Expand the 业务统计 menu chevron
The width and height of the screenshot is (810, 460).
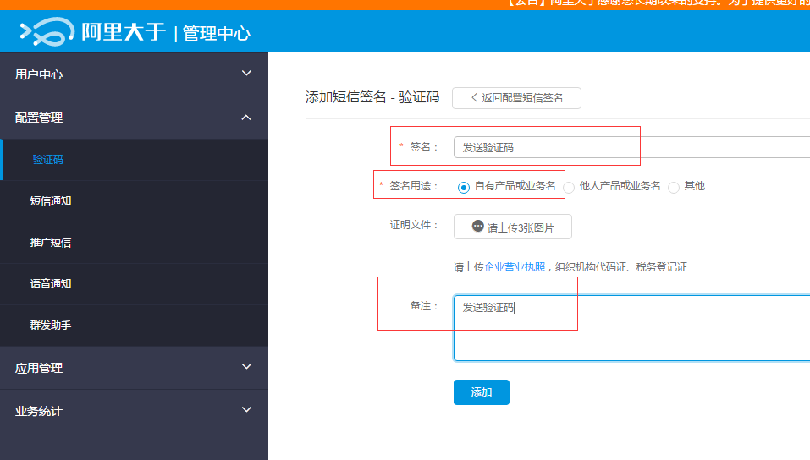pyautogui.click(x=246, y=409)
